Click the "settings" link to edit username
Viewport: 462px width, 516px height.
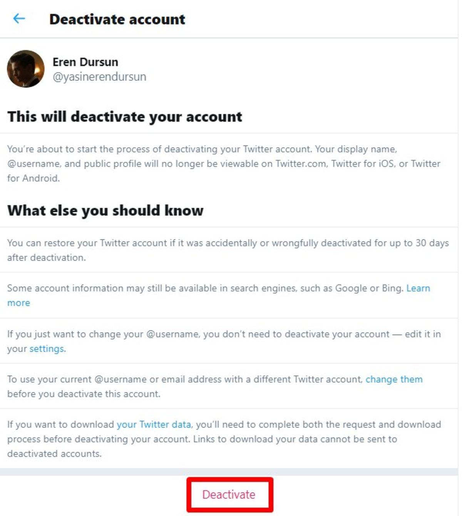[x=47, y=348]
